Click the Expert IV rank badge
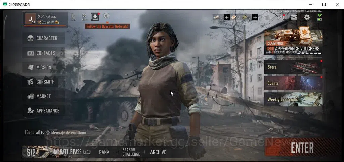The width and height of the screenshot is (344, 162). [48, 22]
